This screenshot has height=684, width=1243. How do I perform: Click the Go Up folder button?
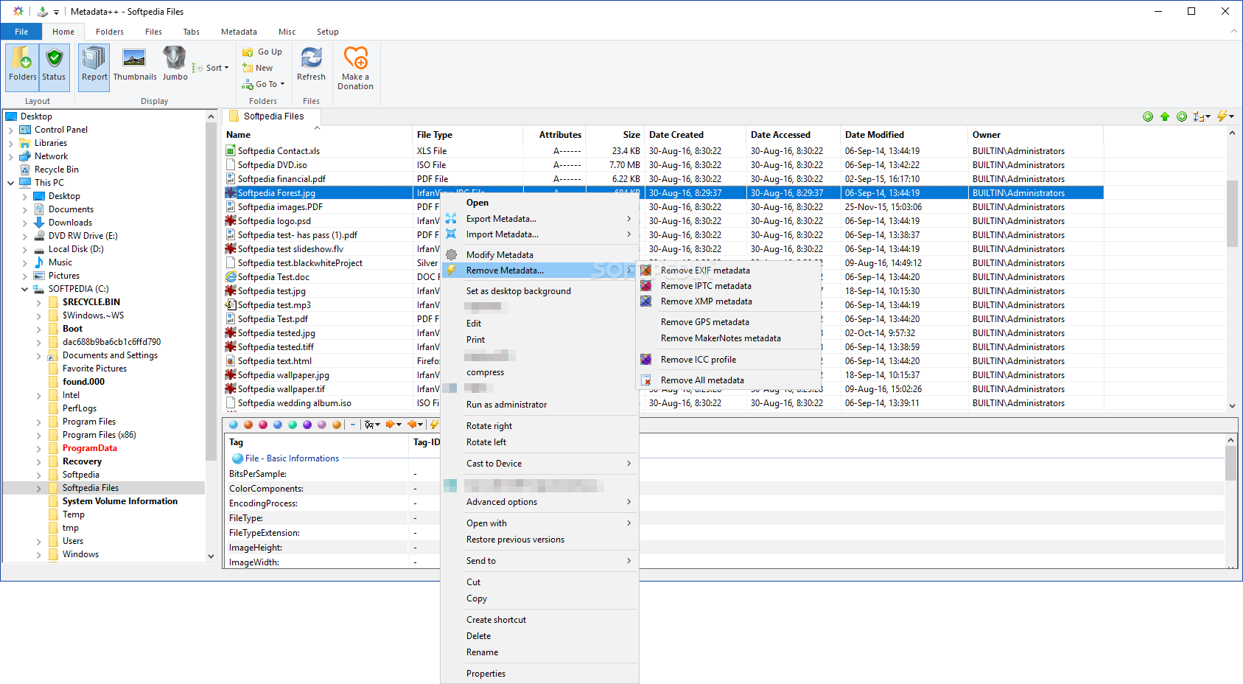click(262, 52)
